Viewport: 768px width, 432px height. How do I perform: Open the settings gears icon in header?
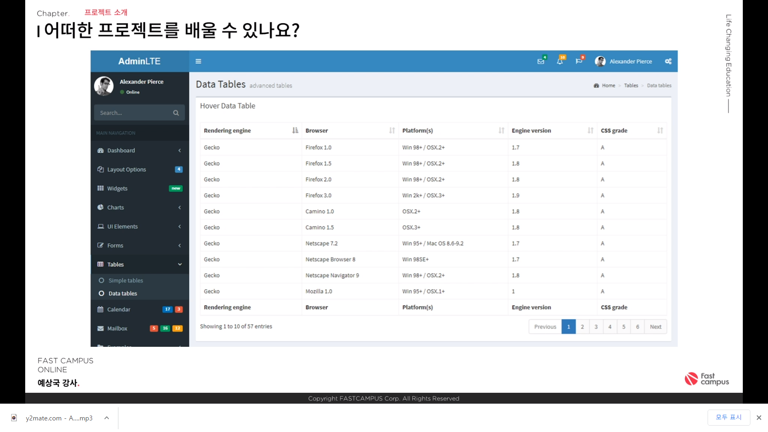(668, 61)
